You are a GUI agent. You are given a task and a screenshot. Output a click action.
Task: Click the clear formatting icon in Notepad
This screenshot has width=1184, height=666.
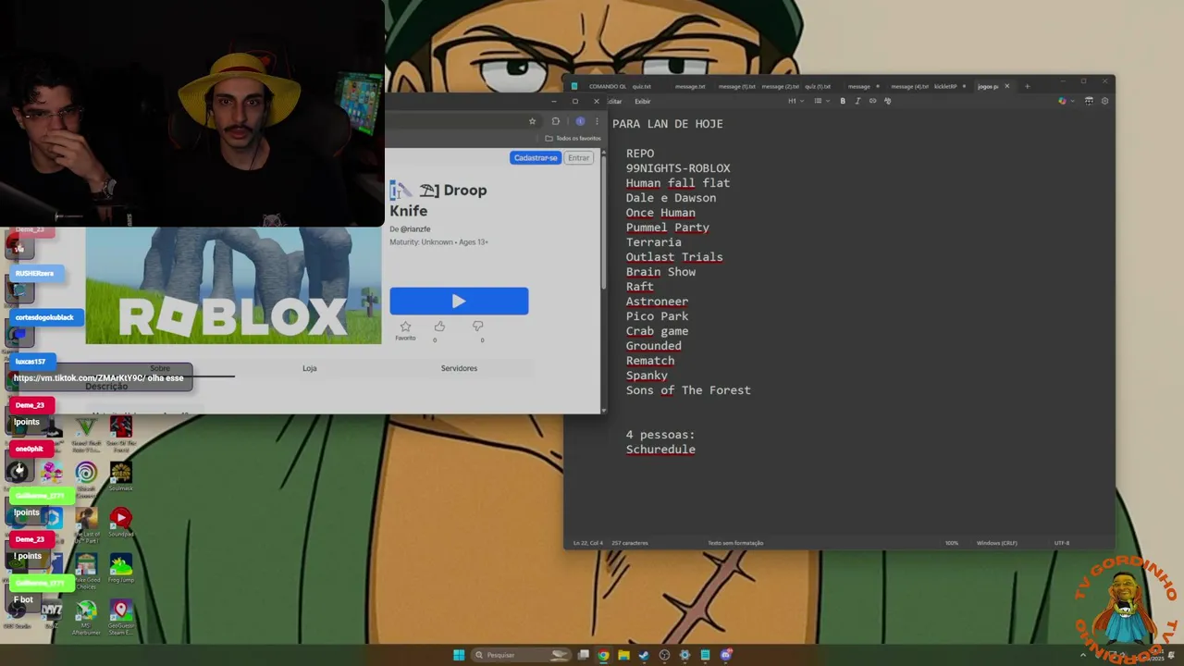(x=888, y=102)
